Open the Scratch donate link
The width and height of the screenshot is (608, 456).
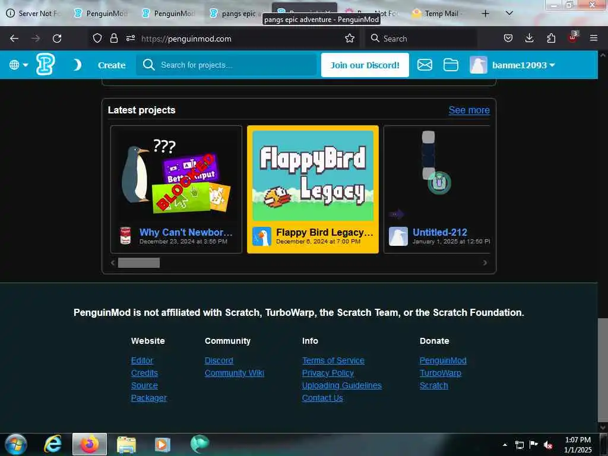click(433, 385)
